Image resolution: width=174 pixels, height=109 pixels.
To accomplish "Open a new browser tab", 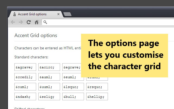I will [67, 14].
